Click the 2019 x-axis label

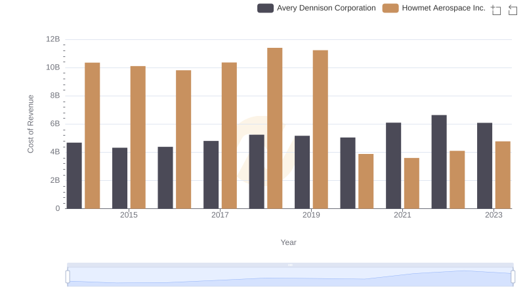coord(311,215)
